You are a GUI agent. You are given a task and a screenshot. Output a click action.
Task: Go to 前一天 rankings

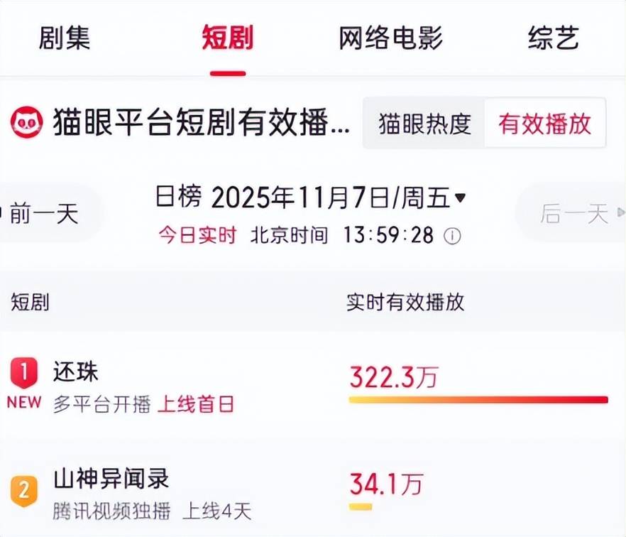(x=44, y=213)
